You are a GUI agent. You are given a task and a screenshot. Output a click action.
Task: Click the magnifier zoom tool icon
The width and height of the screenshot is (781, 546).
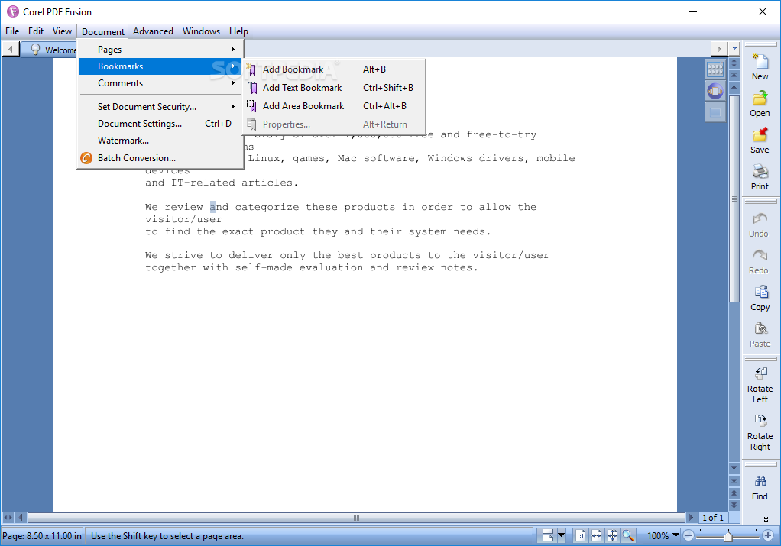(629, 536)
